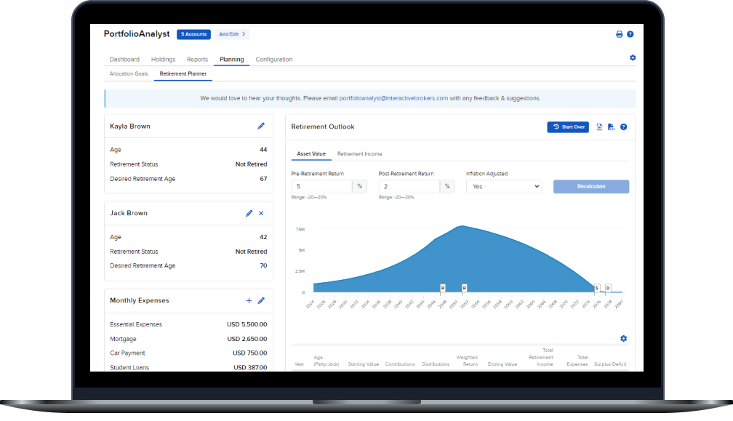Edit Monthly Expenses with the pencil icon
The height and width of the screenshot is (421, 733).
261,300
